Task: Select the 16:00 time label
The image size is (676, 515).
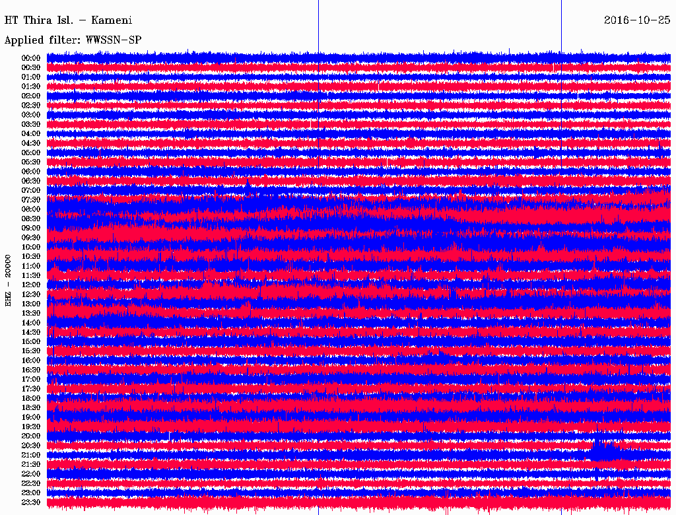Action: click(31, 360)
